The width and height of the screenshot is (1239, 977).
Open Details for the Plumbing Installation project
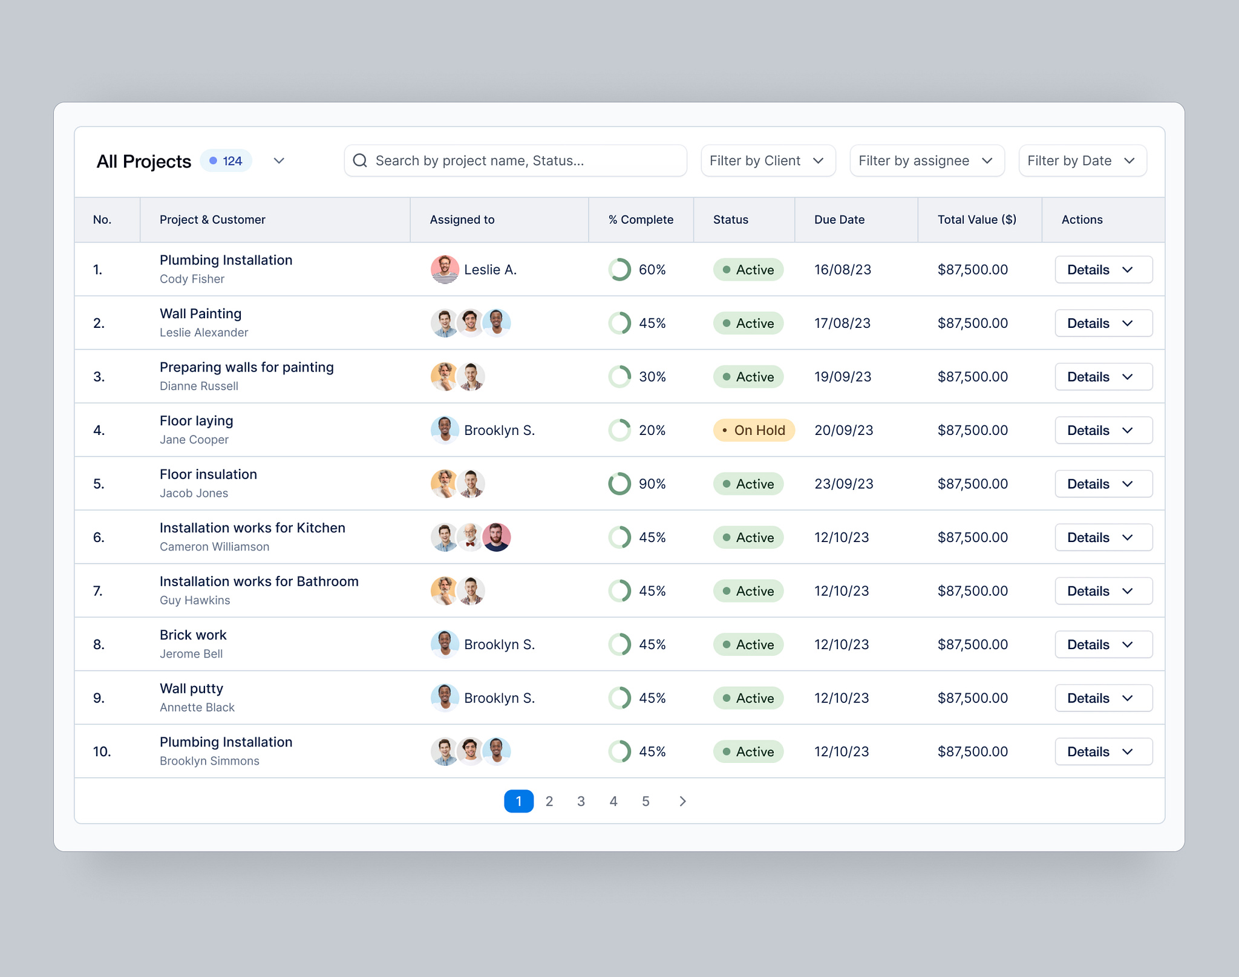[x=1103, y=269]
